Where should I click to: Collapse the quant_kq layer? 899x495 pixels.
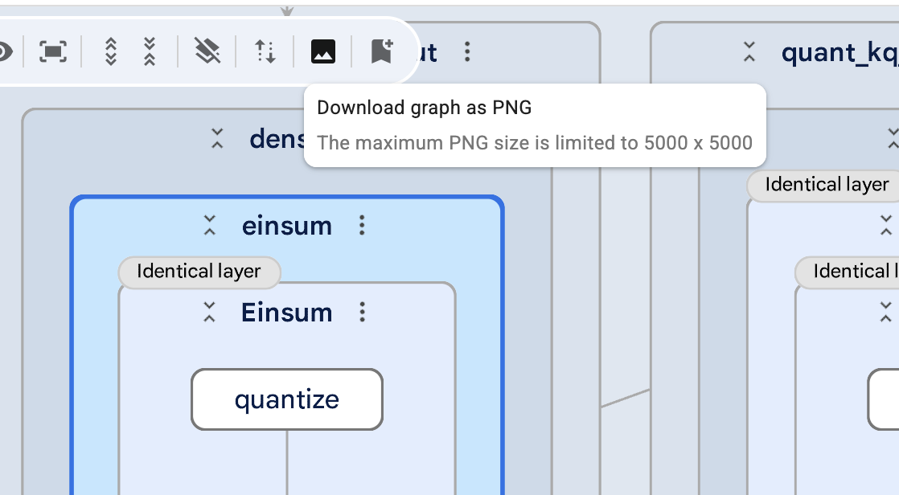point(749,53)
